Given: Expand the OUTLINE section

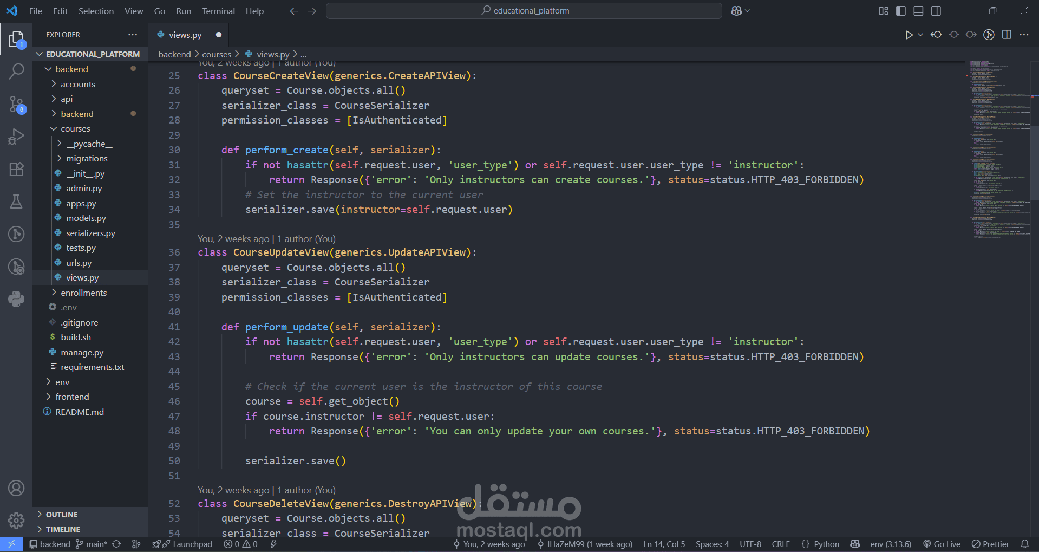Looking at the screenshot, I should tap(62, 515).
